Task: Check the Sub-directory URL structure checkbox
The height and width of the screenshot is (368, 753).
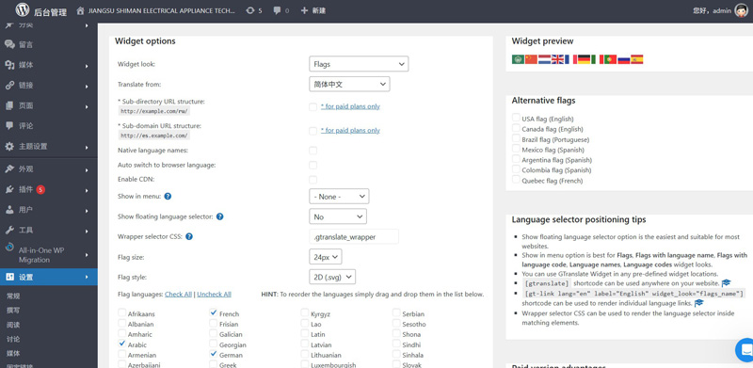Action: [x=313, y=106]
